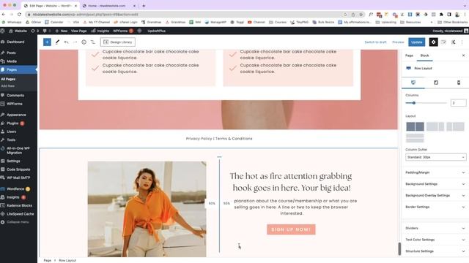Select the equal two-column layout
Image resolution: width=469 pixels, height=263 pixels.
click(x=415, y=126)
